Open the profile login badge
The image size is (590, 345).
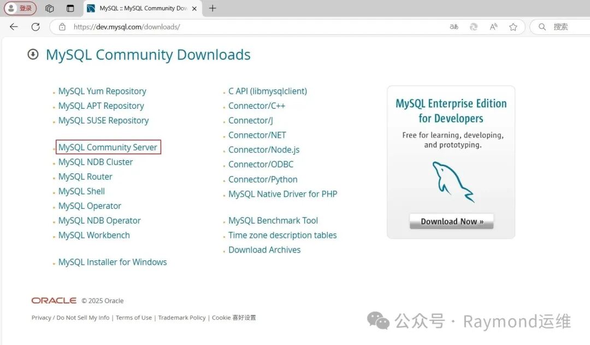click(x=20, y=8)
